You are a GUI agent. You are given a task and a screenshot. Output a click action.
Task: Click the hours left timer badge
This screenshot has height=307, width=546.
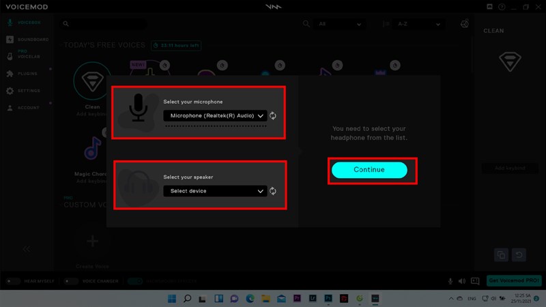coord(176,45)
